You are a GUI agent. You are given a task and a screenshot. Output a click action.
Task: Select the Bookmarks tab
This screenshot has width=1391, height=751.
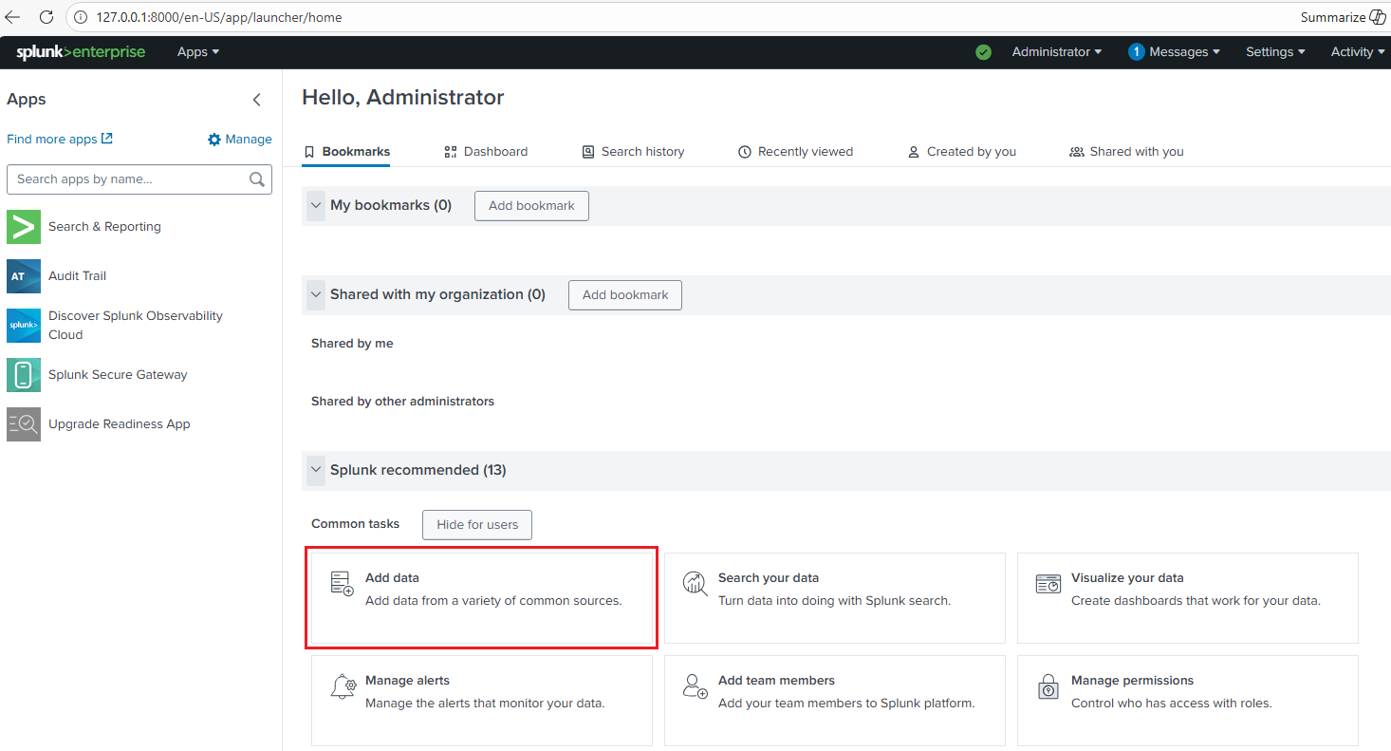coord(346,152)
